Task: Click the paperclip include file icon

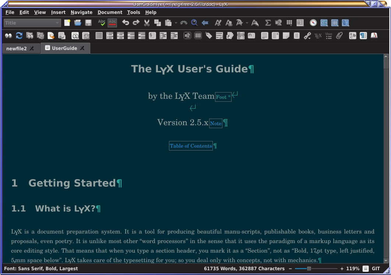Action: (x=339, y=36)
